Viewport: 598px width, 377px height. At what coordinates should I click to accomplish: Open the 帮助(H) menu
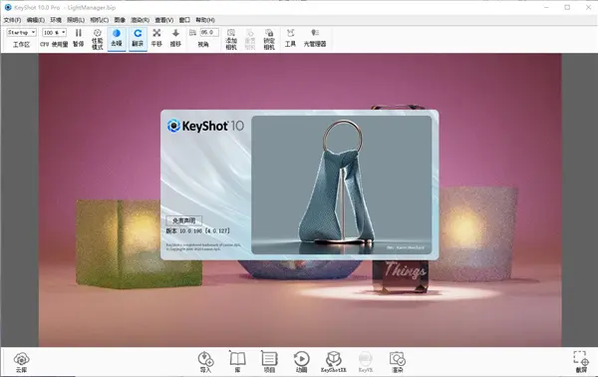pyautogui.click(x=205, y=20)
